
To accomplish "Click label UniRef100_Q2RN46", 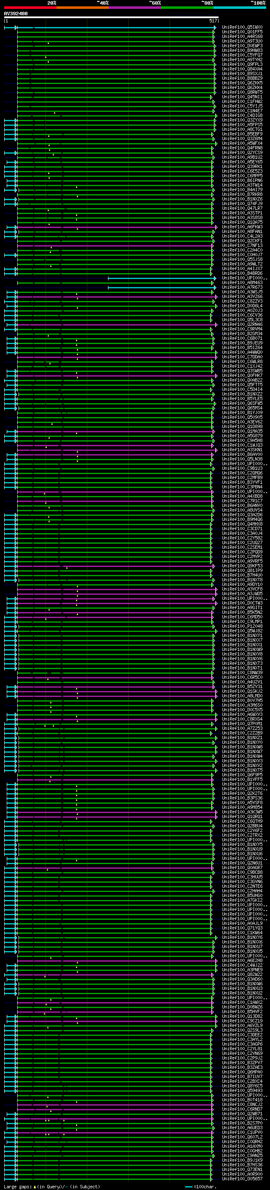I will (x=242, y=324).
